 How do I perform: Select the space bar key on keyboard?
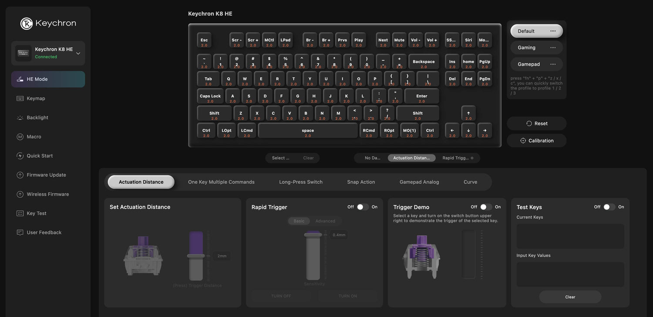308,130
